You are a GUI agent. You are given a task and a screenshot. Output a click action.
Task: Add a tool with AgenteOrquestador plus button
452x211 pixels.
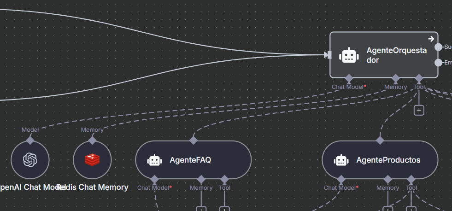(419, 110)
